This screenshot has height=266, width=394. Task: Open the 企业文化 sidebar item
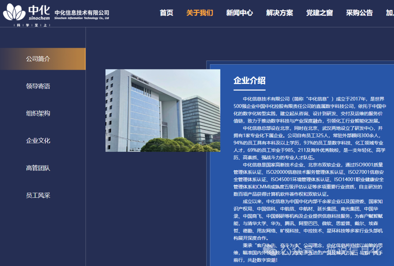coord(38,140)
